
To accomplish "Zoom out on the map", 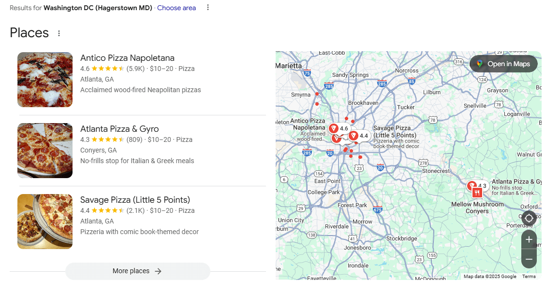I will click(x=529, y=259).
